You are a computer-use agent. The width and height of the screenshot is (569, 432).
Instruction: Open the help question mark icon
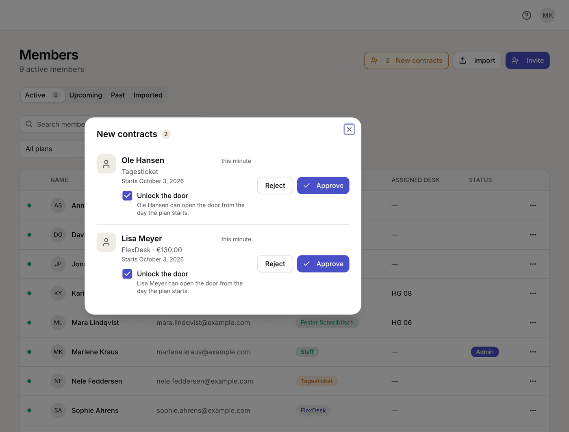[527, 15]
